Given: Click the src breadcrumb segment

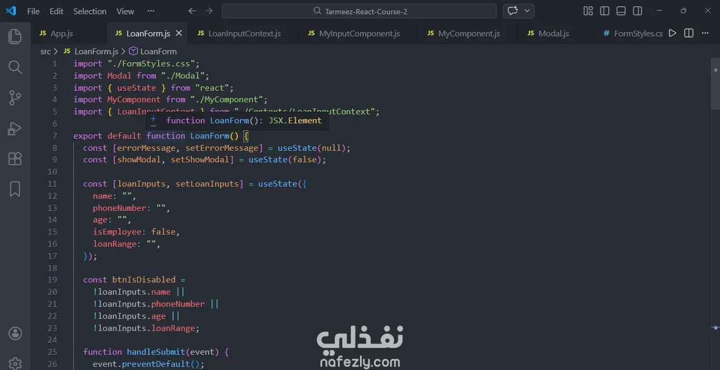Looking at the screenshot, I should pos(46,51).
